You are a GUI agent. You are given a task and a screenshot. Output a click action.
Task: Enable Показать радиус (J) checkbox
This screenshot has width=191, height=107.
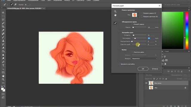142,13
